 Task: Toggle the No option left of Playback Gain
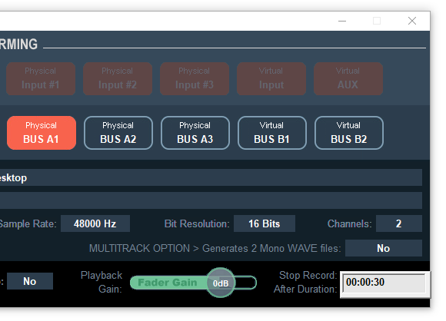tap(30, 281)
